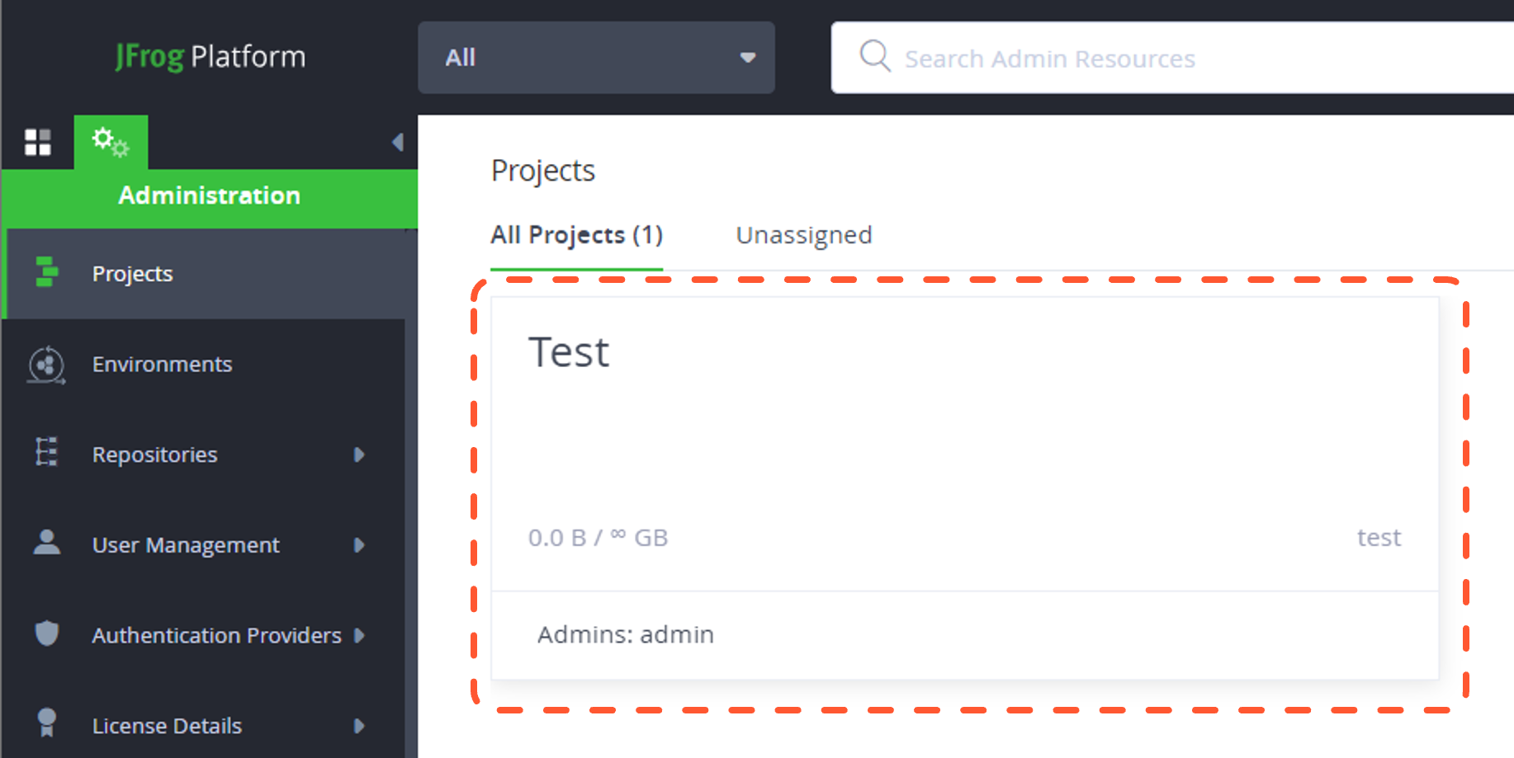The image size is (1514, 758).
Task: Open the All scope dropdown
Action: [x=596, y=58]
